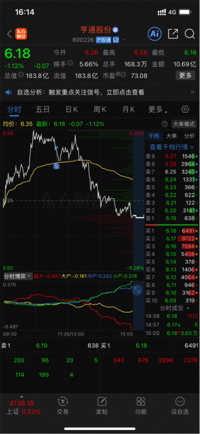Select the 大单 tab
The height and width of the screenshot is (434, 200).
[171, 136]
